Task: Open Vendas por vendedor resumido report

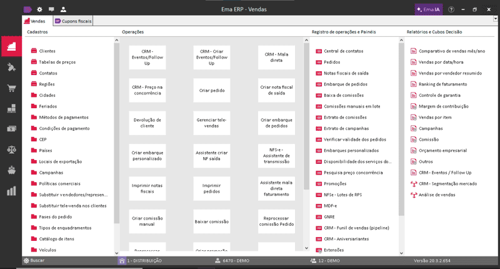Action: coord(450,73)
